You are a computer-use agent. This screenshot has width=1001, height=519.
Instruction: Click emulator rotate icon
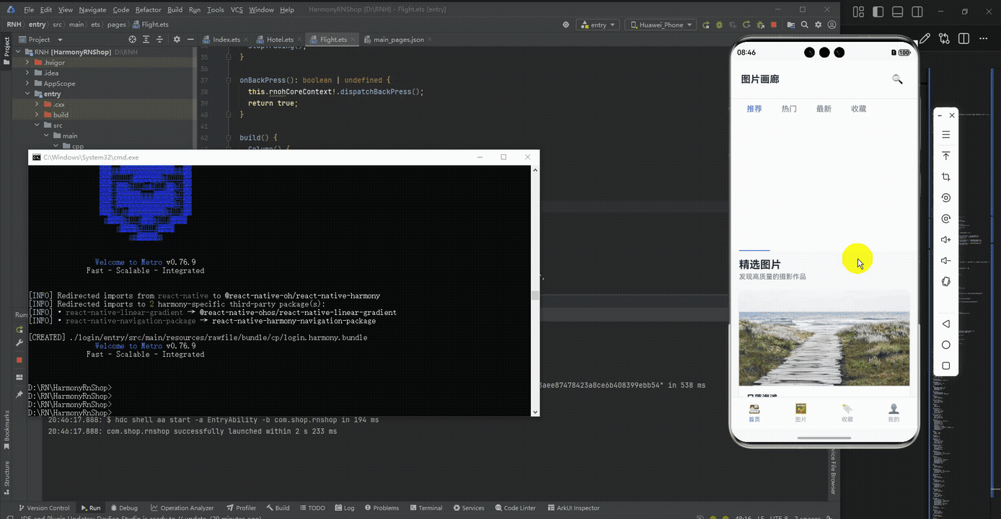(x=946, y=198)
